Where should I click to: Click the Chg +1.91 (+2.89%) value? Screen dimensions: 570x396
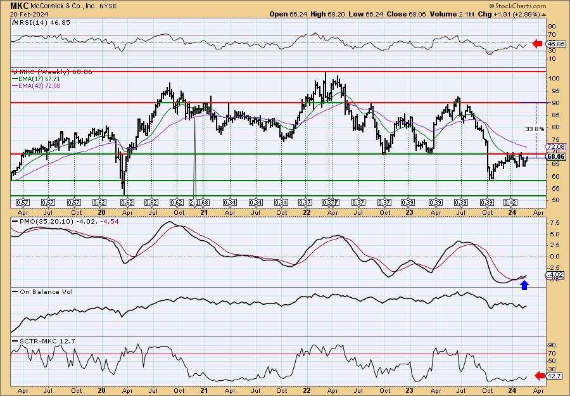pyautogui.click(x=509, y=14)
